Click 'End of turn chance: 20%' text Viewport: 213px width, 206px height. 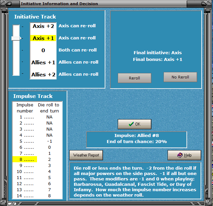(x=137, y=141)
